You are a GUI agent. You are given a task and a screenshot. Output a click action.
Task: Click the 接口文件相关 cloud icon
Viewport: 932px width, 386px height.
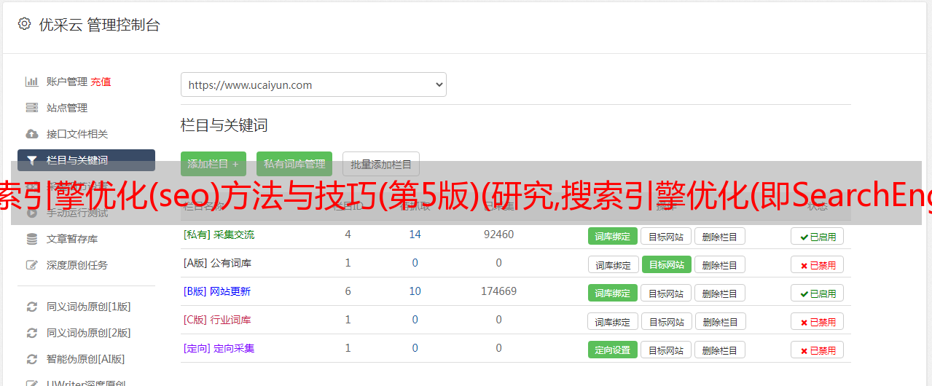tap(31, 134)
